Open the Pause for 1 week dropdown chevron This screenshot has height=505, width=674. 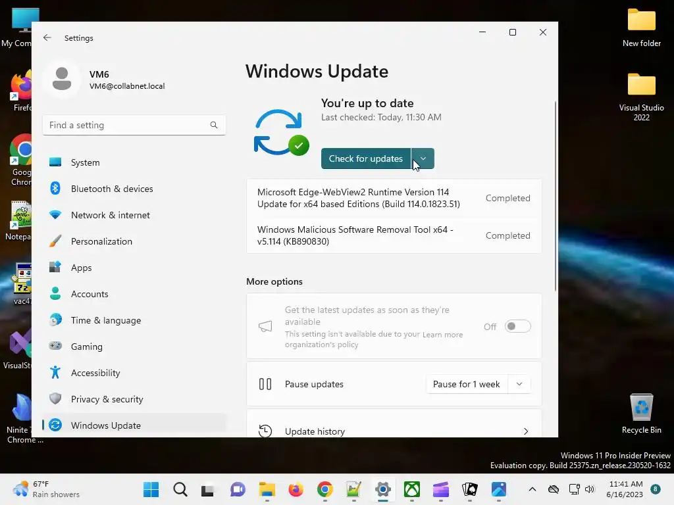pyautogui.click(x=519, y=384)
